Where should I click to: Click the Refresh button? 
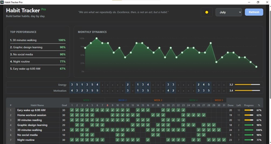(x=254, y=12)
